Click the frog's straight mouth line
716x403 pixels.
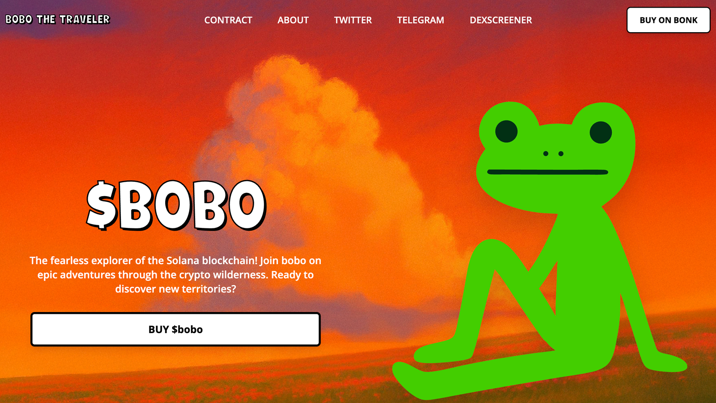547,172
